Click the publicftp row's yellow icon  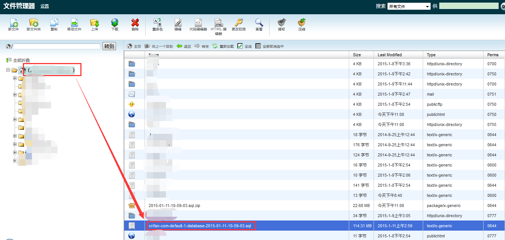pyautogui.click(x=131, y=104)
